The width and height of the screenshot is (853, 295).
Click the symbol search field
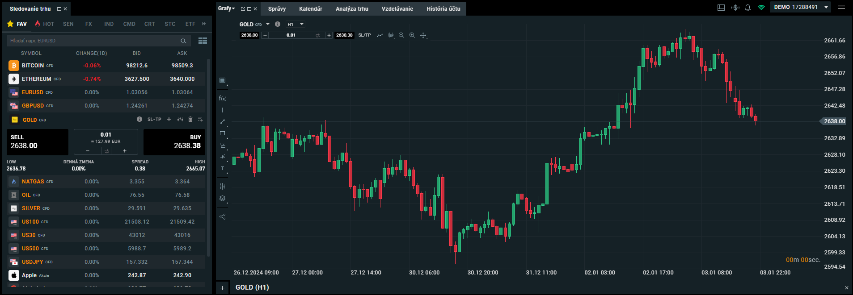(94, 41)
